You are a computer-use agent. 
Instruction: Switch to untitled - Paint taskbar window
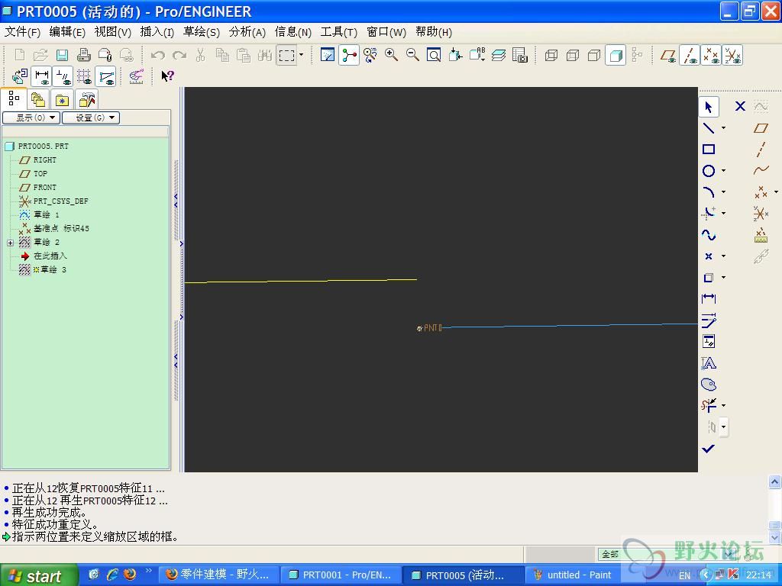click(x=574, y=575)
